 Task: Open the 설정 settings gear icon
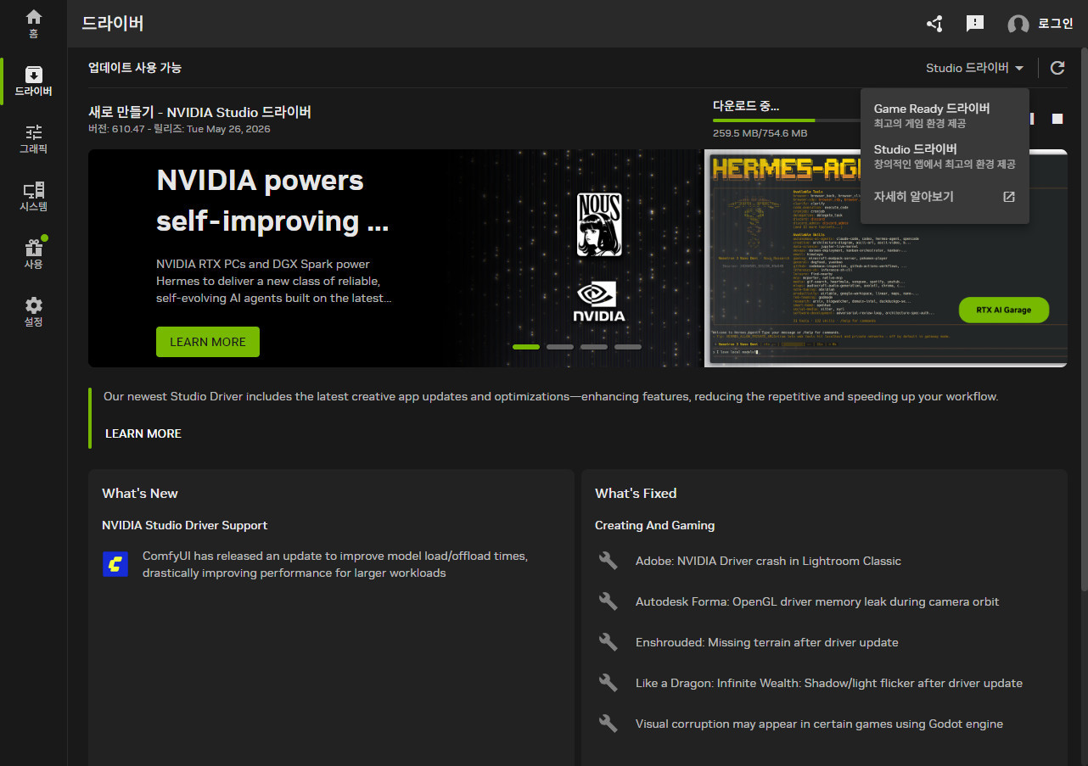[x=33, y=312]
